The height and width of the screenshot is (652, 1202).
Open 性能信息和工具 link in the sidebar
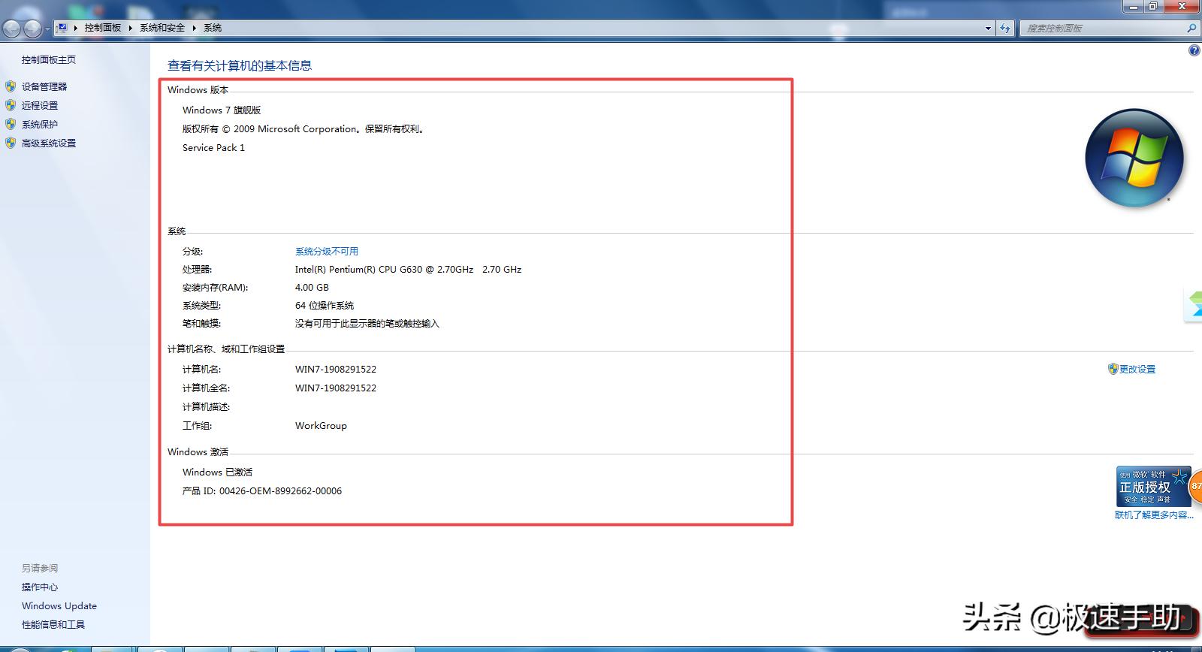(53, 625)
